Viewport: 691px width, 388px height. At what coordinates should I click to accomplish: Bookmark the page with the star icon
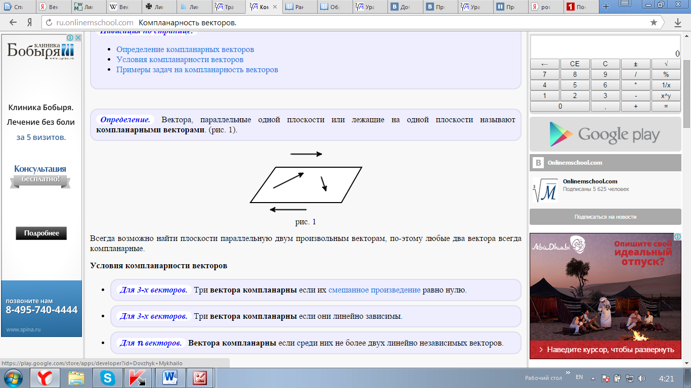654,23
